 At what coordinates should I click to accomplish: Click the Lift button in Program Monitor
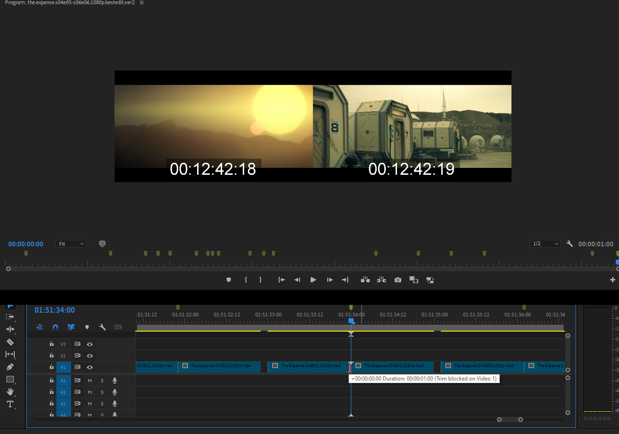365,280
